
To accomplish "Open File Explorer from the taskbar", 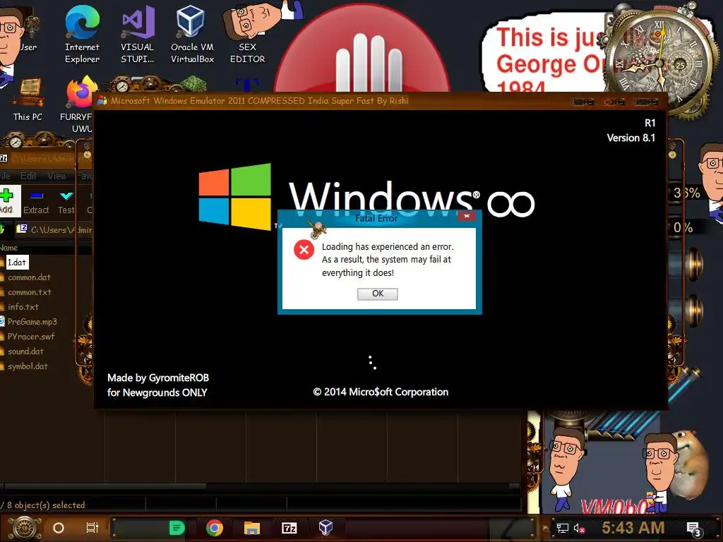I will coord(252,528).
